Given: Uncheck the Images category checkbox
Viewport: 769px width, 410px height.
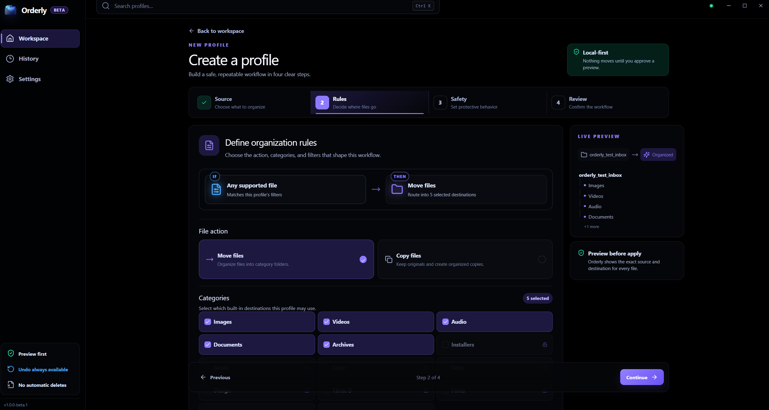Looking at the screenshot, I should tap(208, 322).
